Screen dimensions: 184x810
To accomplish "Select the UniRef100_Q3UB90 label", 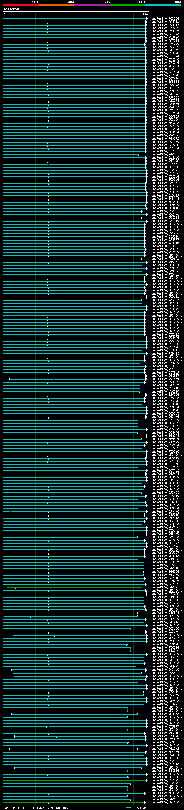I will (165, 237).
